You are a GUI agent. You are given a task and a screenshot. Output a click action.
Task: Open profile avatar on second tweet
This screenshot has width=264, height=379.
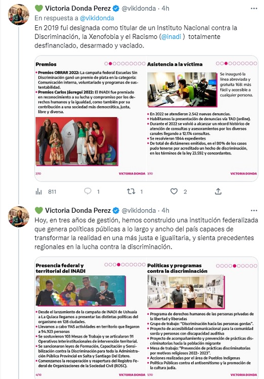19,217
